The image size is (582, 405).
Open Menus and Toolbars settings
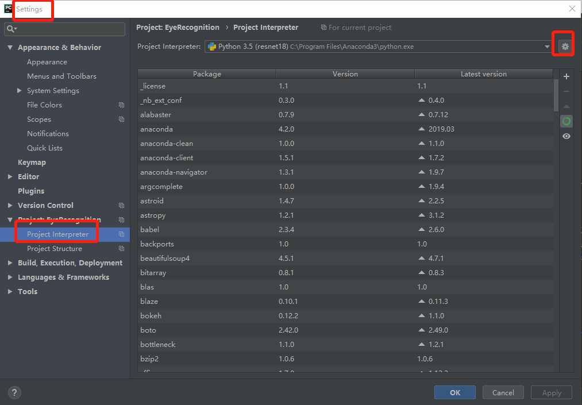61,76
